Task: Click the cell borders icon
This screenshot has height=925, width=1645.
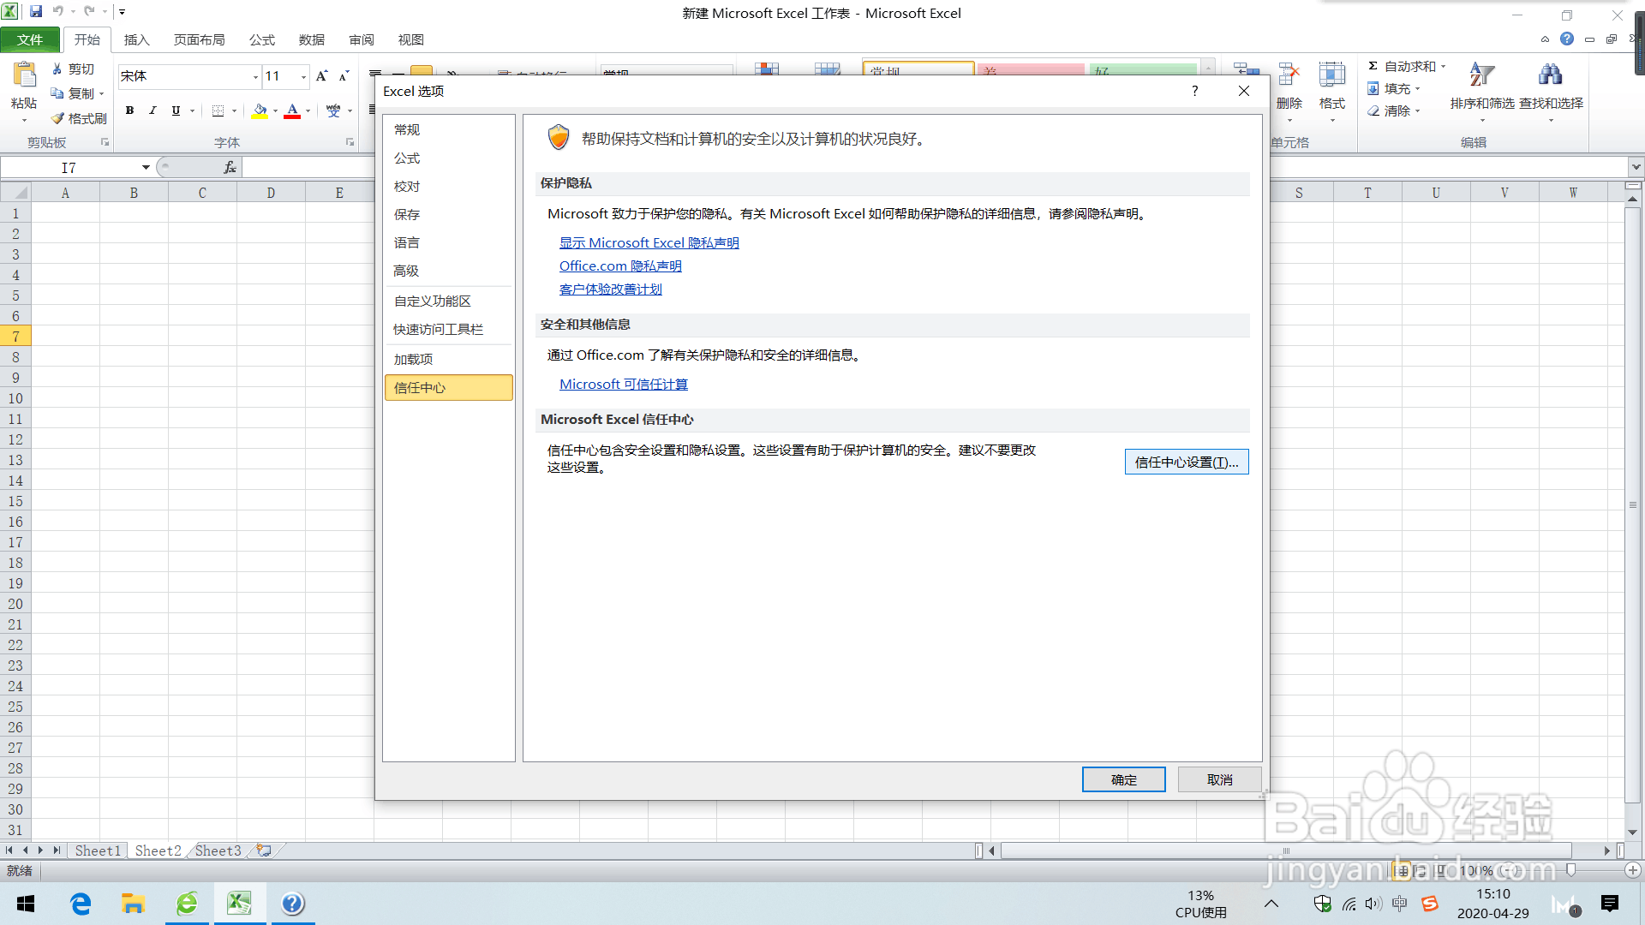Action: 218,110
